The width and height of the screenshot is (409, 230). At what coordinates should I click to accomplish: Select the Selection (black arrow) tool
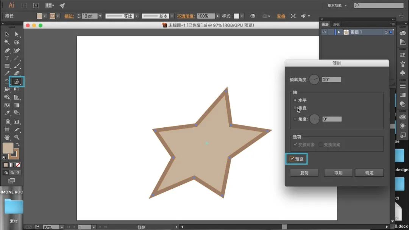pos(7,34)
